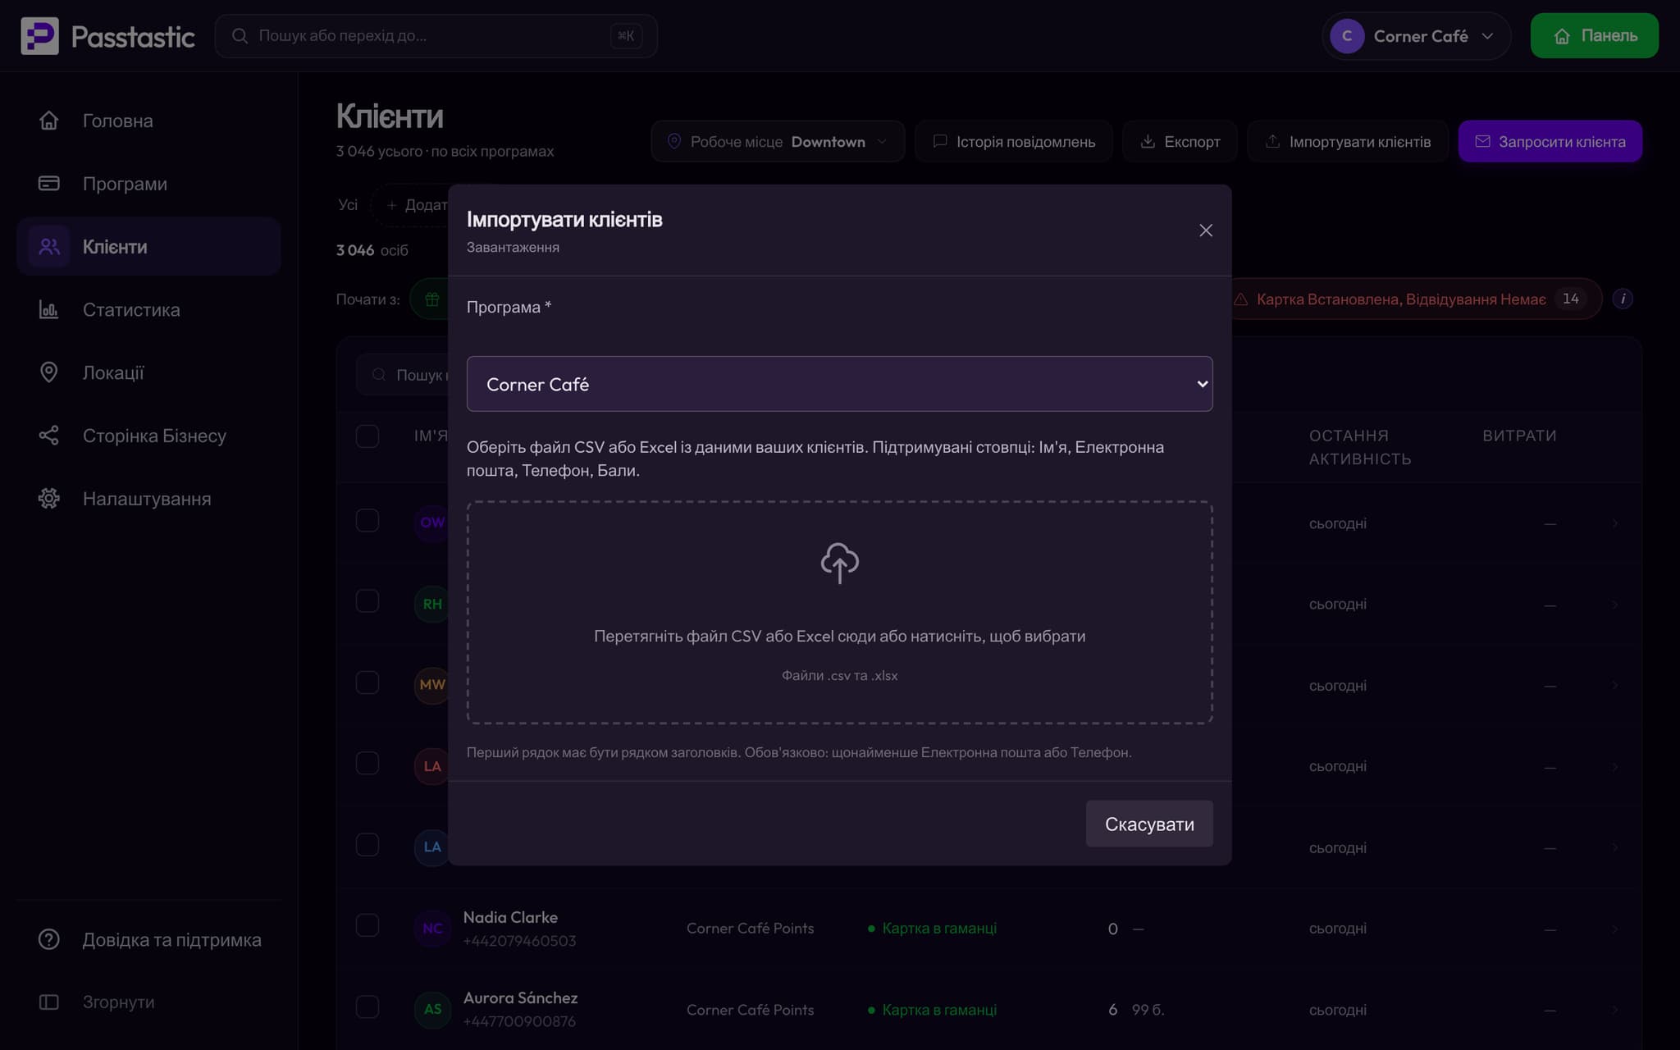This screenshot has width=1680, height=1050.
Task: Check the OW client row checkbox
Action: (367, 521)
